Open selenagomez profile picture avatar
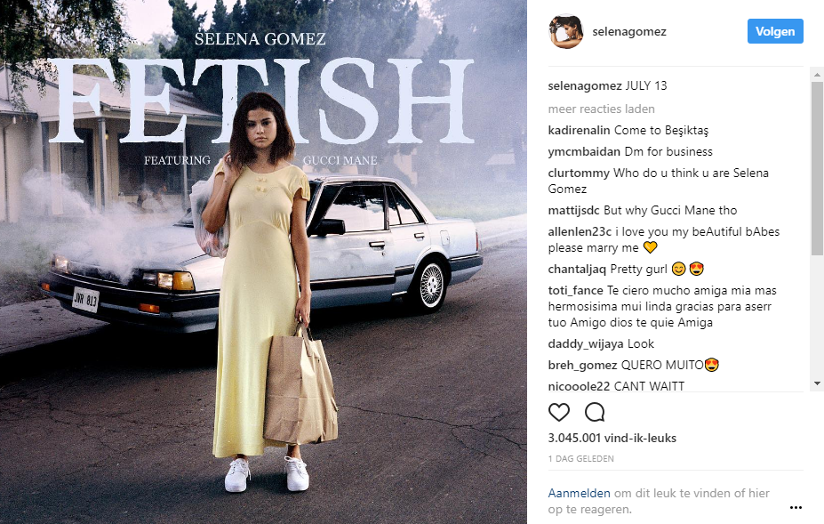824x524 pixels. pyautogui.click(x=566, y=32)
